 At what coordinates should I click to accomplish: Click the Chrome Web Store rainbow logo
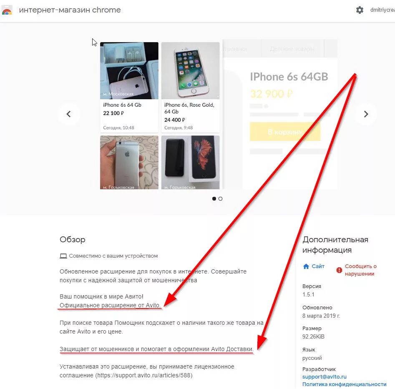tap(7, 10)
